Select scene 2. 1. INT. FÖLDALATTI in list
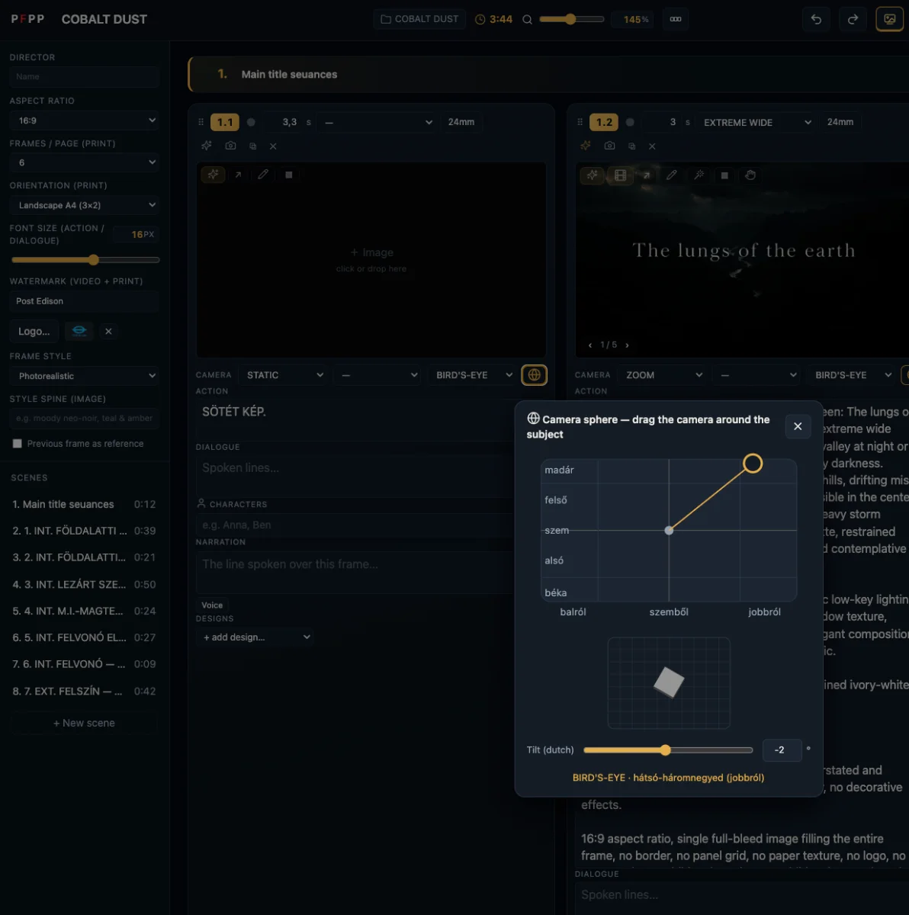This screenshot has height=915, width=909. click(x=84, y=531)
